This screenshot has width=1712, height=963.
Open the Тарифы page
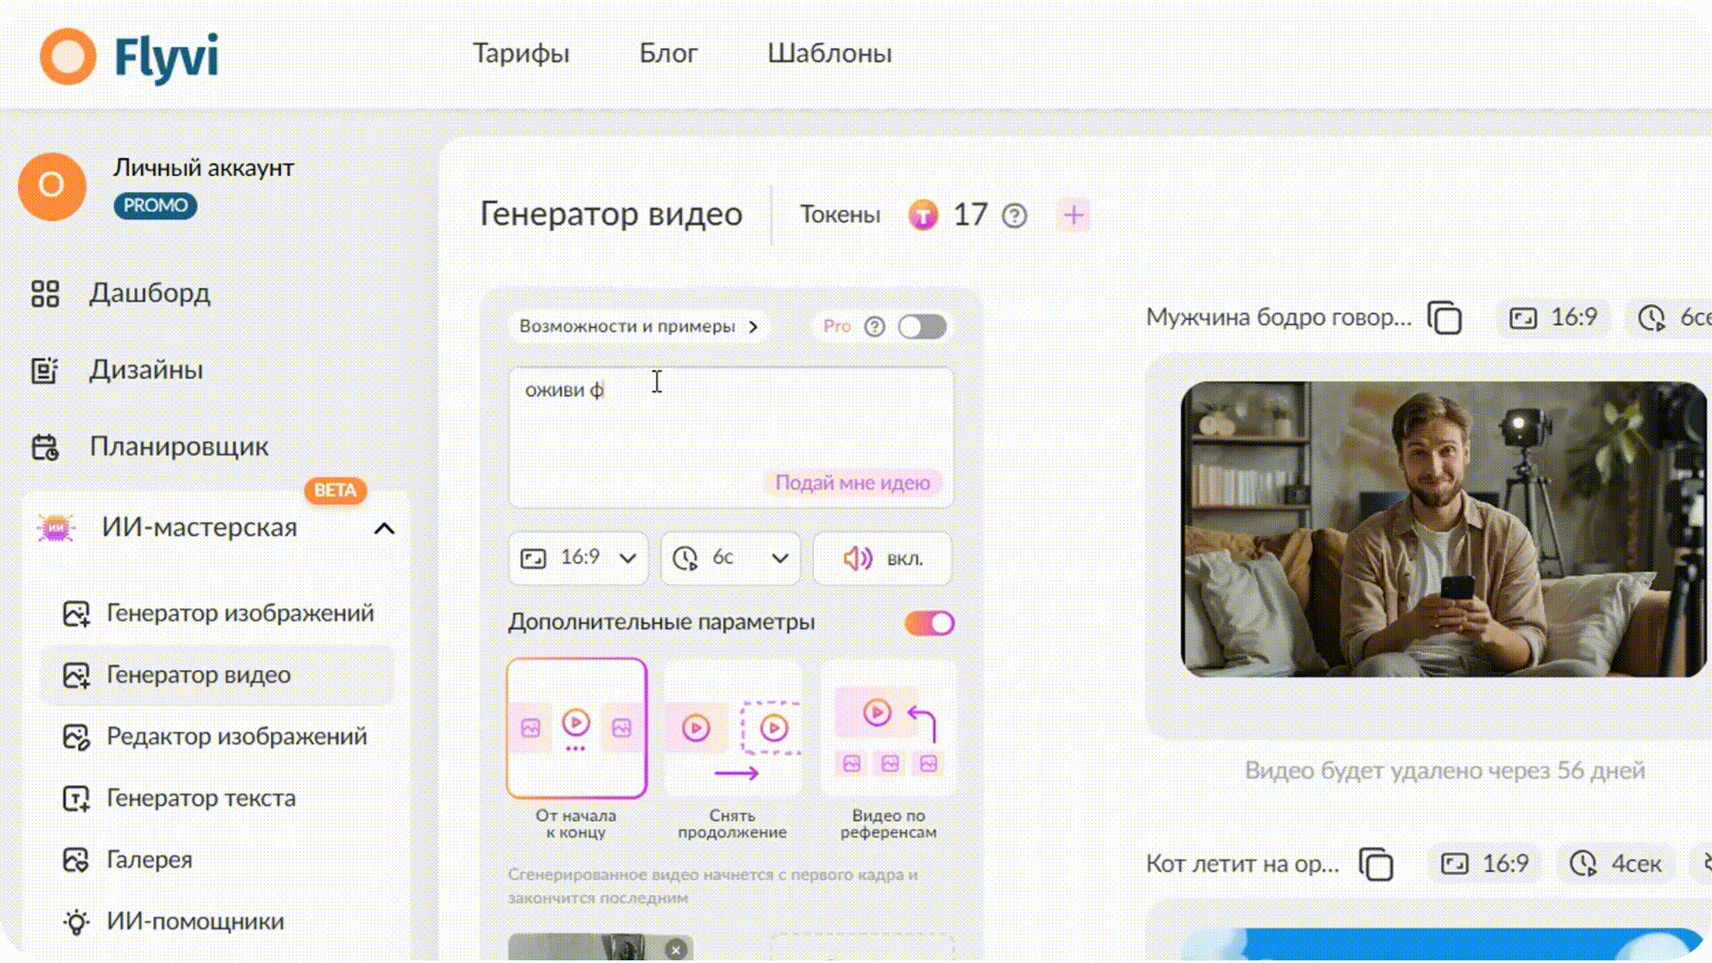coord(521,53)
